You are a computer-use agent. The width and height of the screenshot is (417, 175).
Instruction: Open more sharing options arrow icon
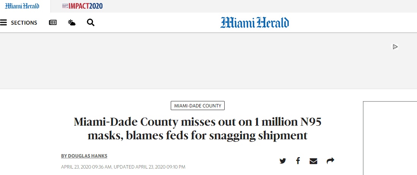[x=330, y=161]
